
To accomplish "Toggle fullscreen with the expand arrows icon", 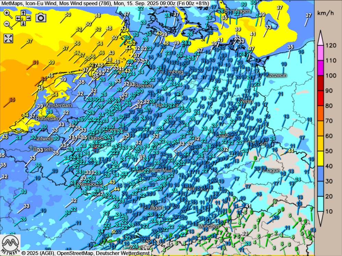I will coord(9,38).
